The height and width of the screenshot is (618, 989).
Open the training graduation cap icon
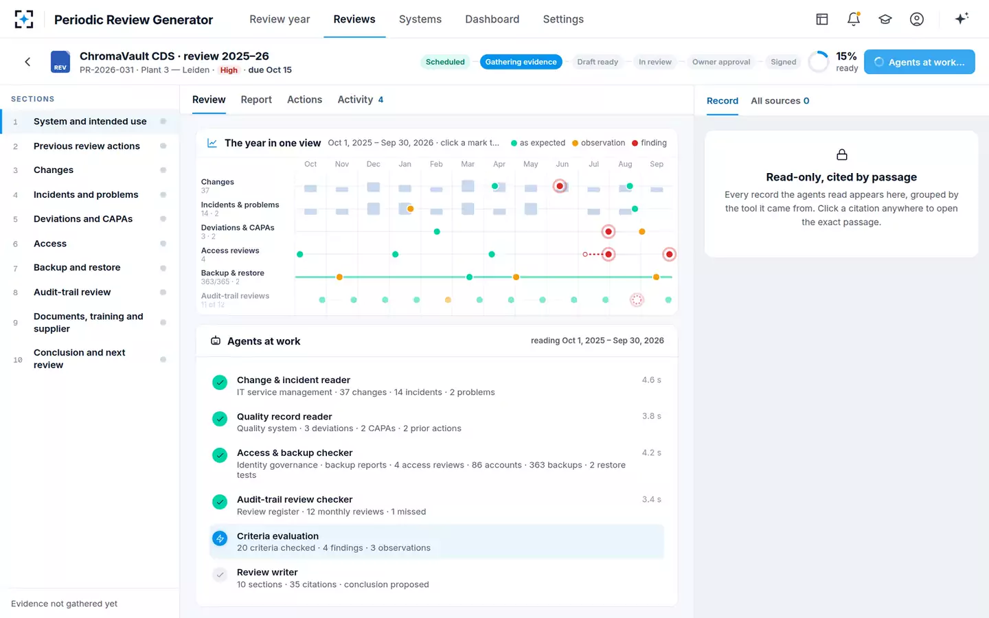tap(885, 19)
